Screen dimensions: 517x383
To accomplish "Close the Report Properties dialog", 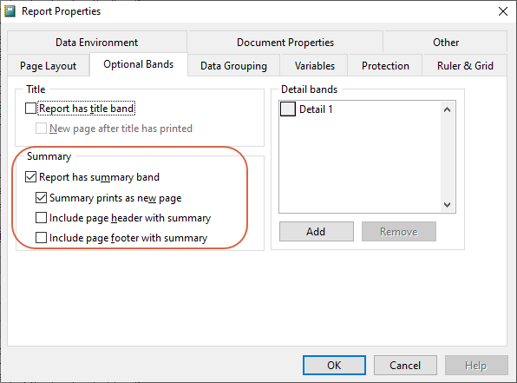I will pos(503,11).
